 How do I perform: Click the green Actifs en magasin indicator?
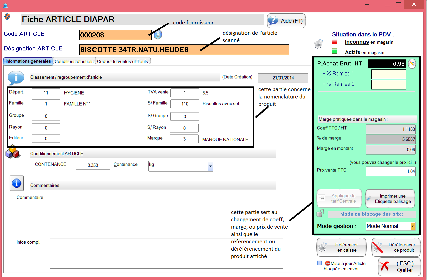(335, 51)
